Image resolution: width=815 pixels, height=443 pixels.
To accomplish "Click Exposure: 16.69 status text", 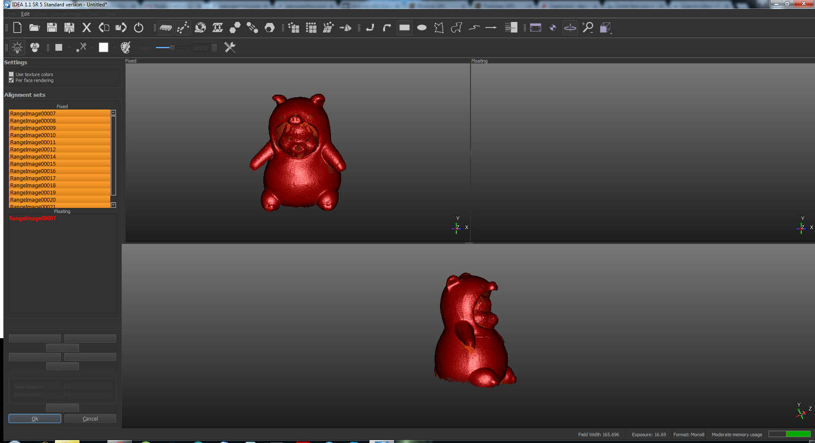I will point(648,435).
